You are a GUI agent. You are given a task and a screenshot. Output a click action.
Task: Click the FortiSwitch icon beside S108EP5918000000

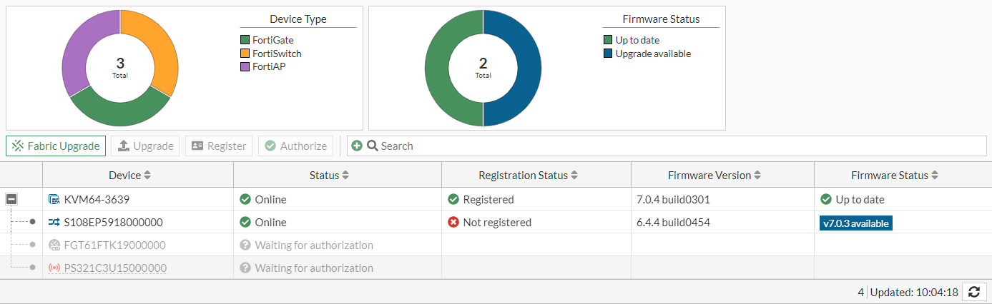click(54, 223)
